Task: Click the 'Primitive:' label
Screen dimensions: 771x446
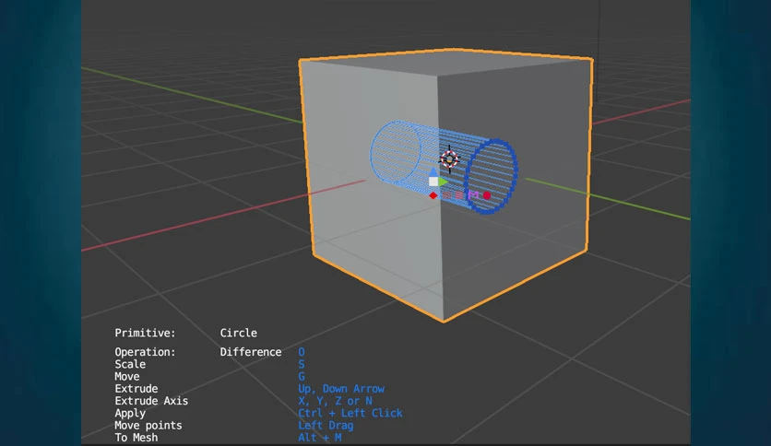Action: (x=145, y=333)
